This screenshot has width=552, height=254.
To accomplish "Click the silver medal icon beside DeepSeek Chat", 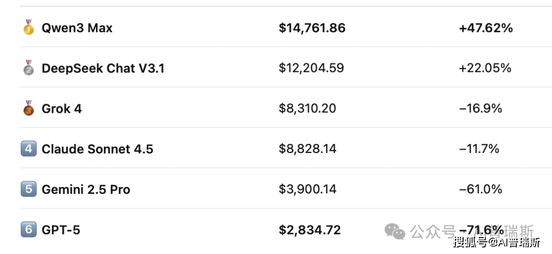I will (29, 68).
